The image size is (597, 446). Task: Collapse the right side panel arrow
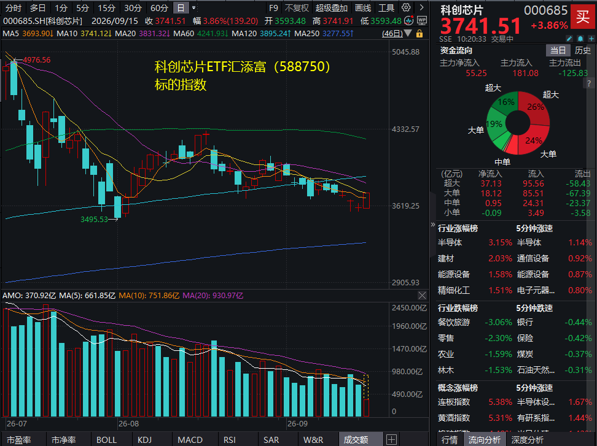(x=433, y=225)
